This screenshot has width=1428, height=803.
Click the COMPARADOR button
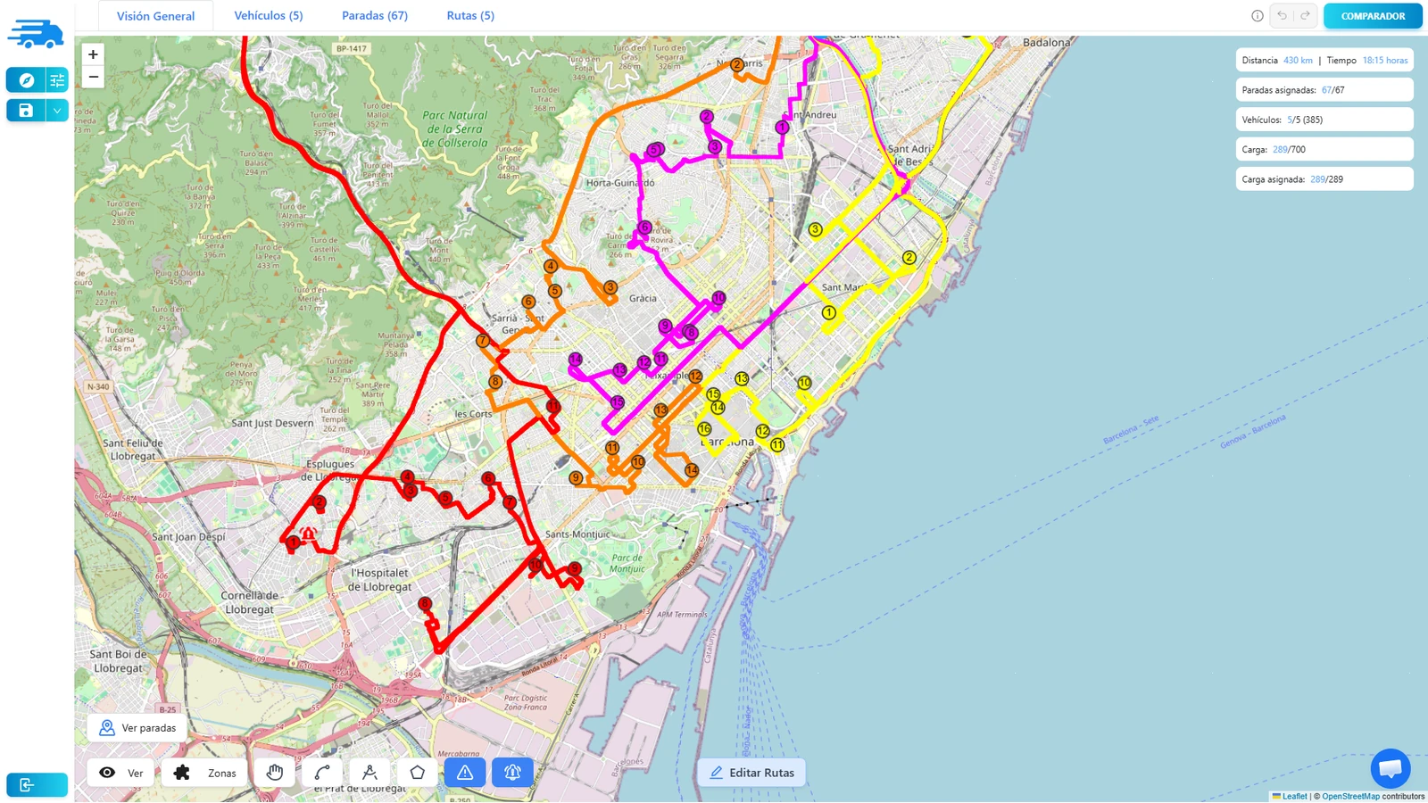tap(1373, 16)
